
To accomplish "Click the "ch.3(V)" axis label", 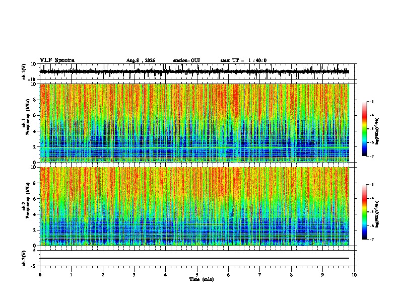I will coord(24,258).
